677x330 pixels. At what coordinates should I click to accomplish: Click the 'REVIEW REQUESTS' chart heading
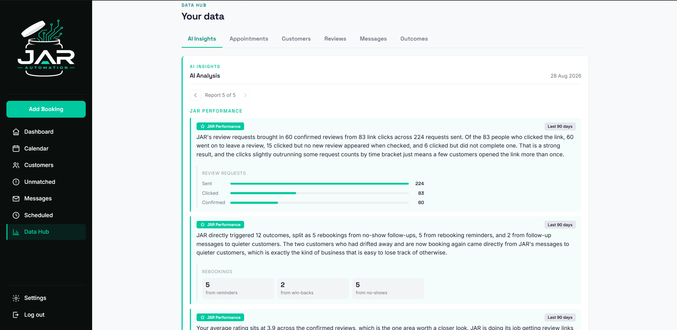click(224, 173)
